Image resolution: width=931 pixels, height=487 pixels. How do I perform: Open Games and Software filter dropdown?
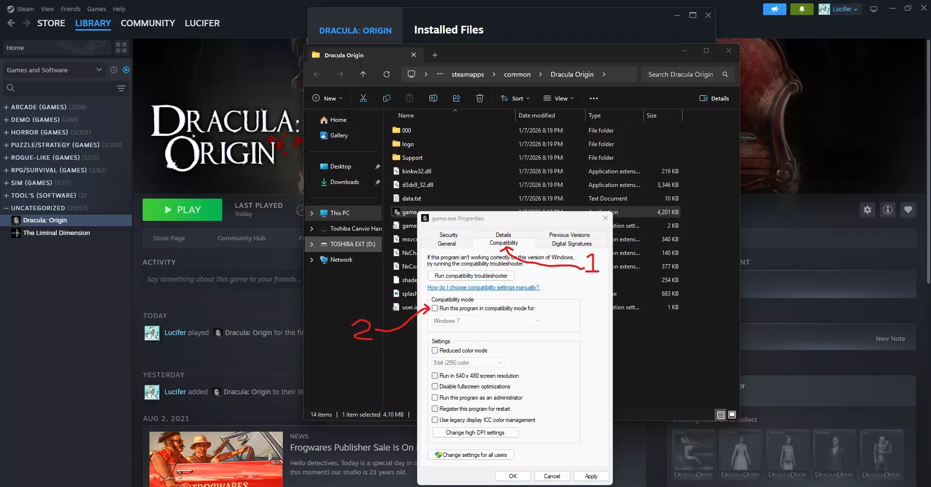pos(54,70)
